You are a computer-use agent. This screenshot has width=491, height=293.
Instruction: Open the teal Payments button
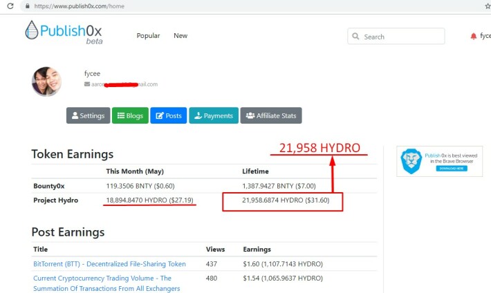point(214,115)
